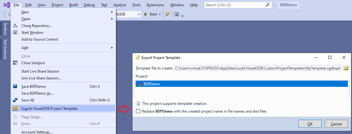Open the Test menu
Image resolution: width=352 pixels, height=134 pixels.
(104, 5)
